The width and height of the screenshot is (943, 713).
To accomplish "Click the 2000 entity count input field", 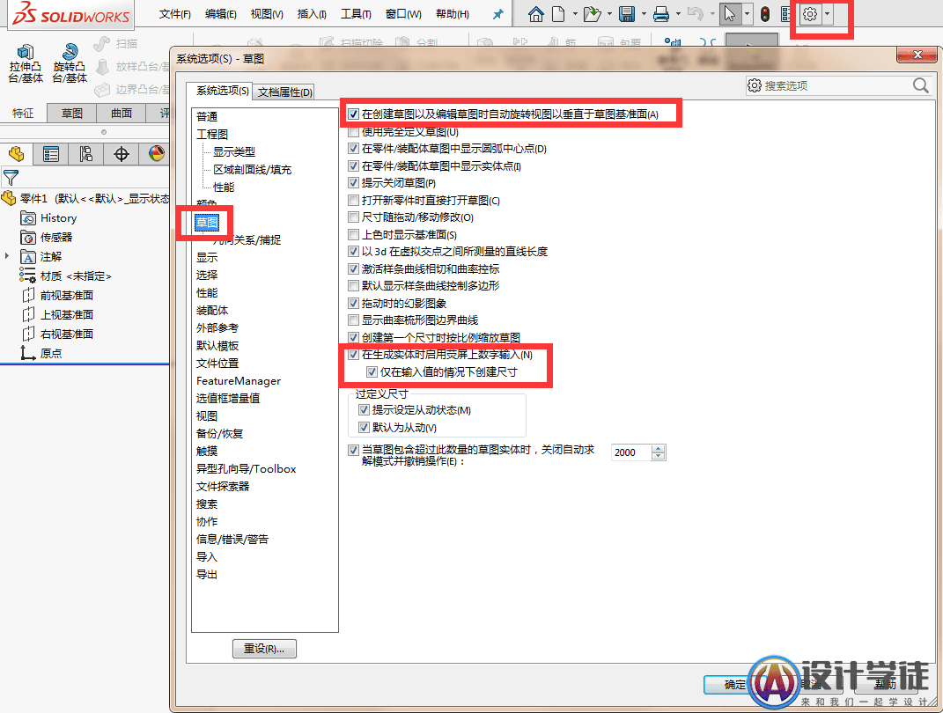I will coord(631,452).
